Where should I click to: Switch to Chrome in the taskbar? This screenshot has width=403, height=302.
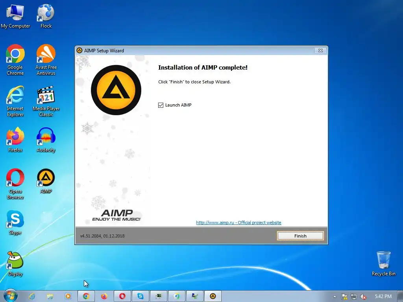[86, 296]
